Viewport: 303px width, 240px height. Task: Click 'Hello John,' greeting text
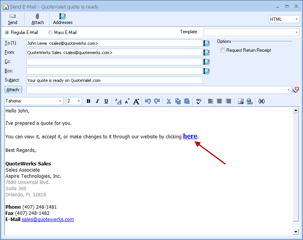pyautogui.click(x=17, y=111)
